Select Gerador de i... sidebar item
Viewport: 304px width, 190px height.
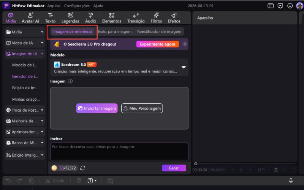click(25, 76)
